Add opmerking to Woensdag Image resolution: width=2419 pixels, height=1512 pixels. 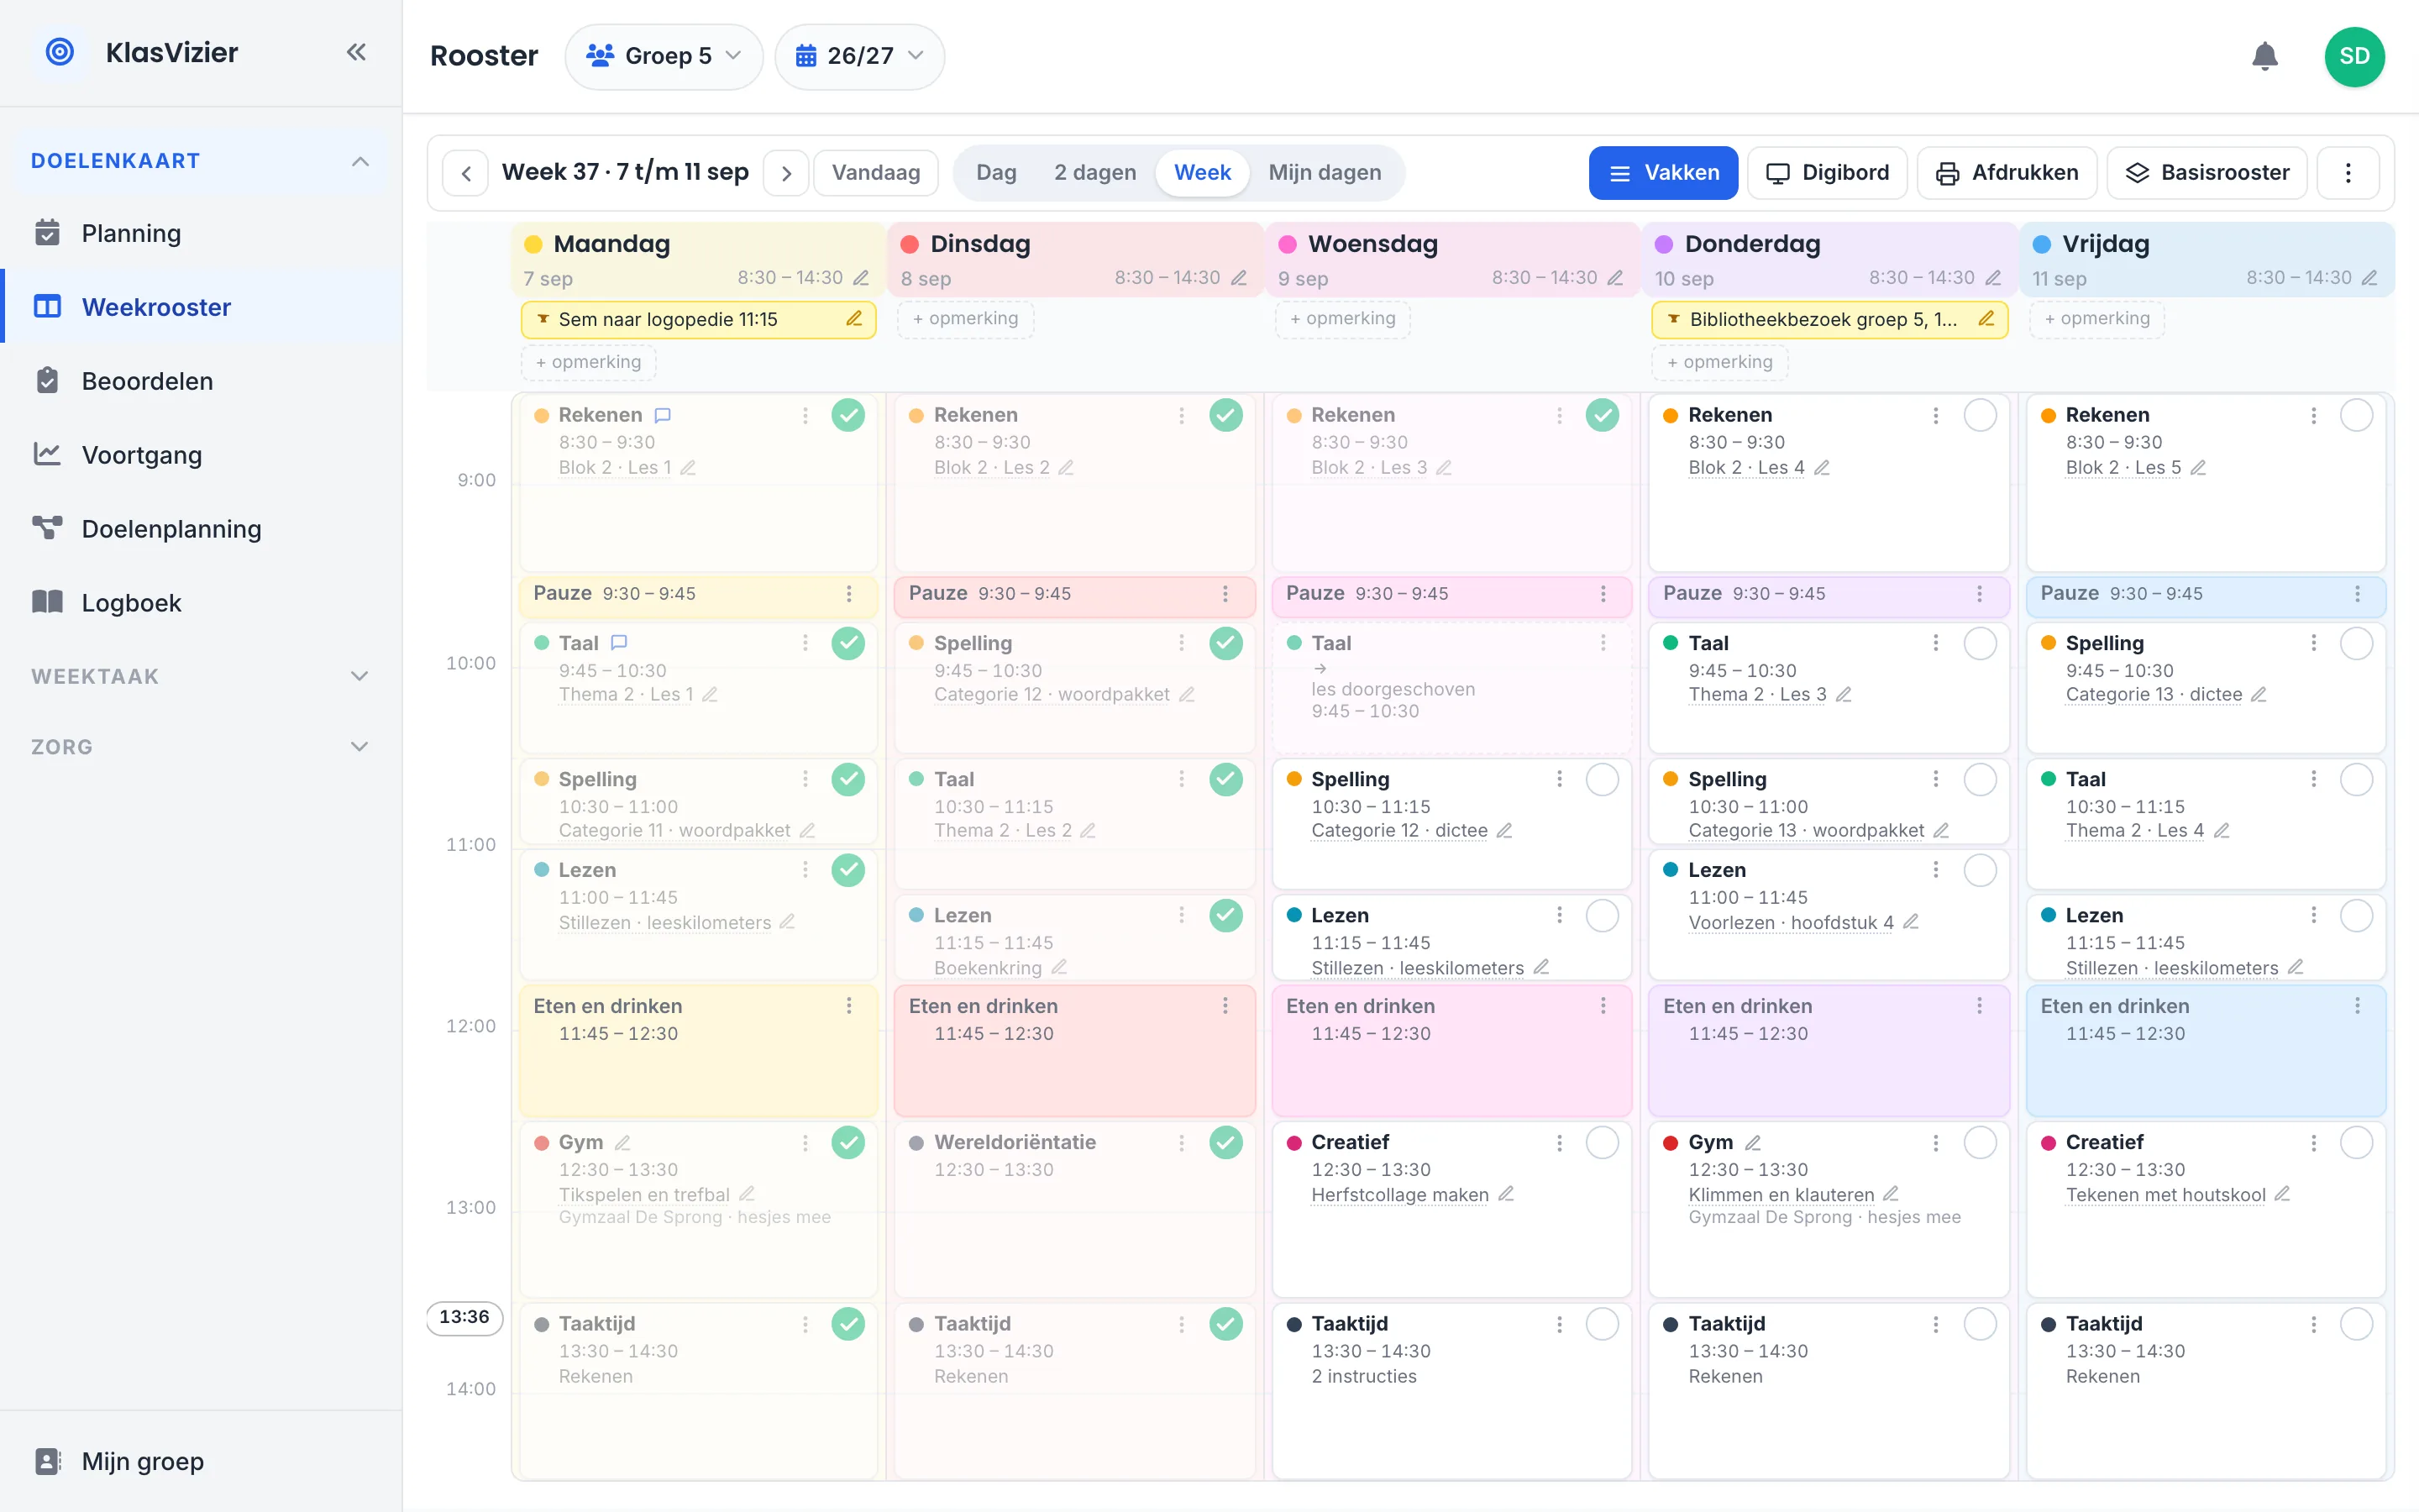(1341, 319)
